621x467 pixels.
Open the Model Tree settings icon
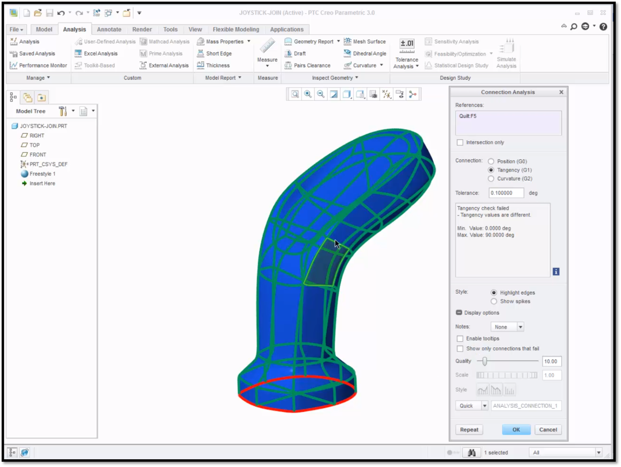click(63, 111)
